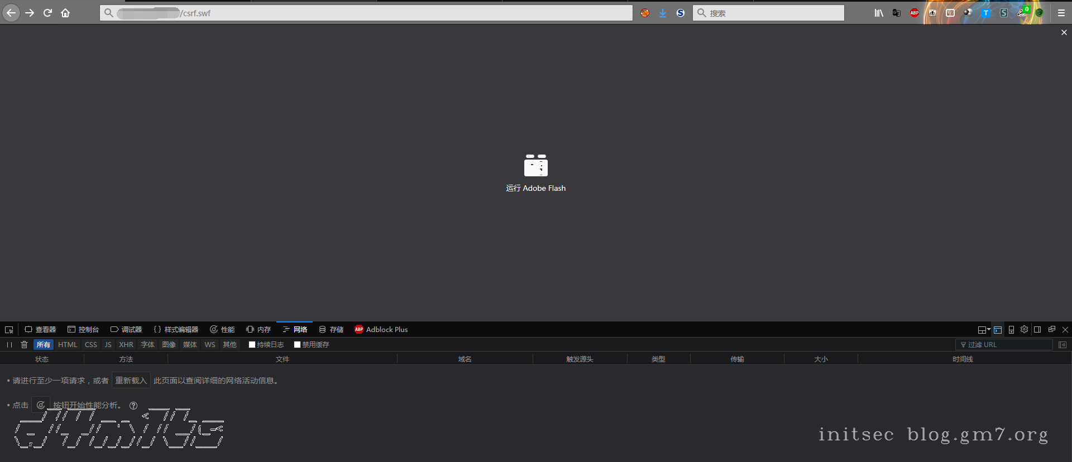Viewport: 1072px width, 462px height.
Task: Click the 重新载入 button
Action: pyautogui.click(x=131, y=381)
